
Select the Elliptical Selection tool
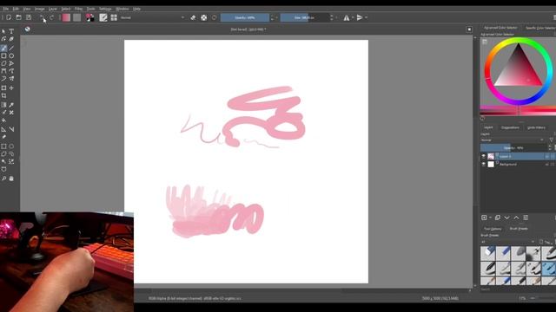click(x=11, y=146)
